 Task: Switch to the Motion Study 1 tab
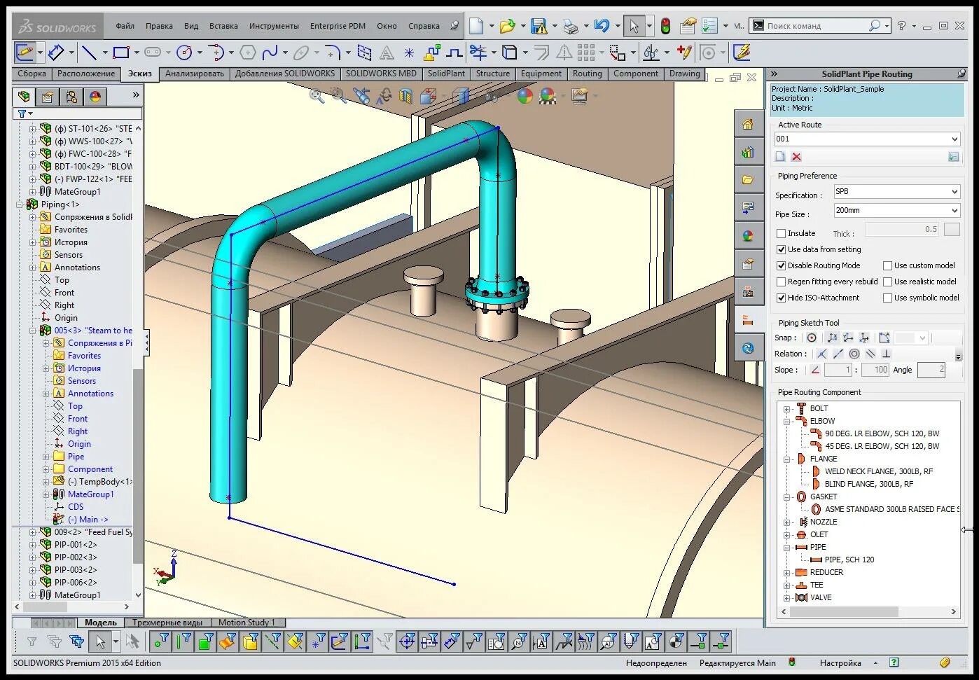[x=247, y=622]
